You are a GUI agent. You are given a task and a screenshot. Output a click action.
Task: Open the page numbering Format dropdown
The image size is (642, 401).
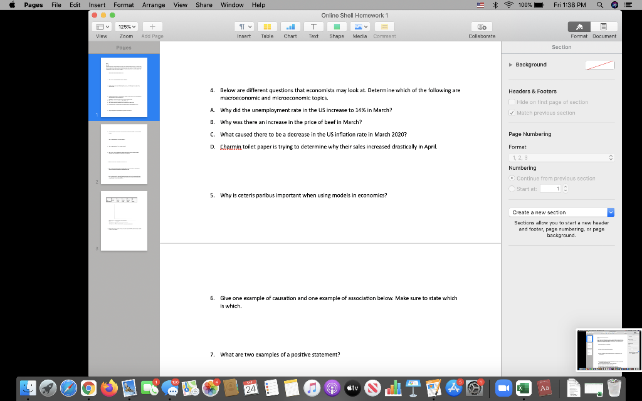pyautogui.click(x=562, y=157)
